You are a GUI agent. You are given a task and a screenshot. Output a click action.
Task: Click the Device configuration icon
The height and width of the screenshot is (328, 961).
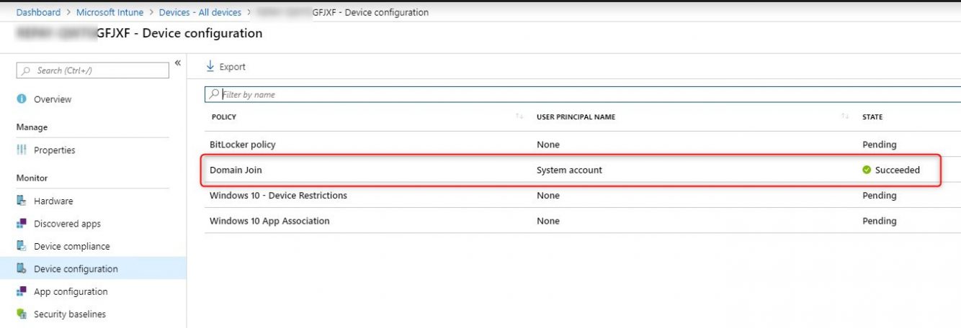(x=22, y=269)
